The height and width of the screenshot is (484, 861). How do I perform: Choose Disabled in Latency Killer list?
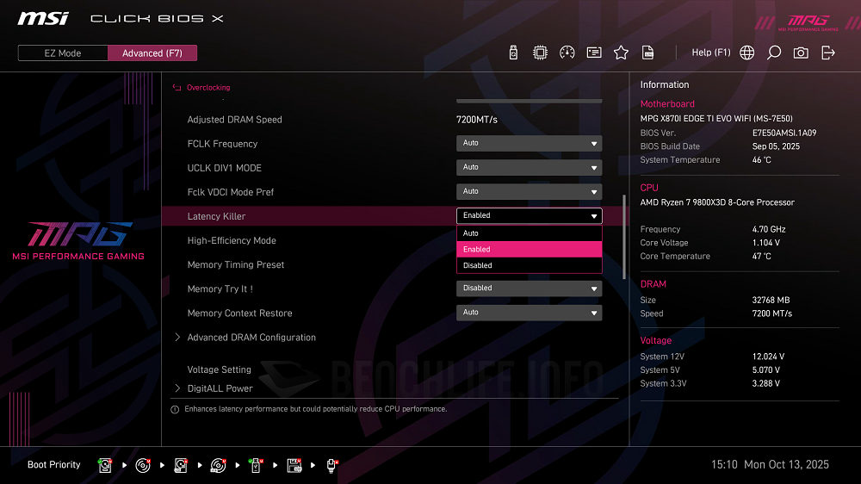[529, 265]
